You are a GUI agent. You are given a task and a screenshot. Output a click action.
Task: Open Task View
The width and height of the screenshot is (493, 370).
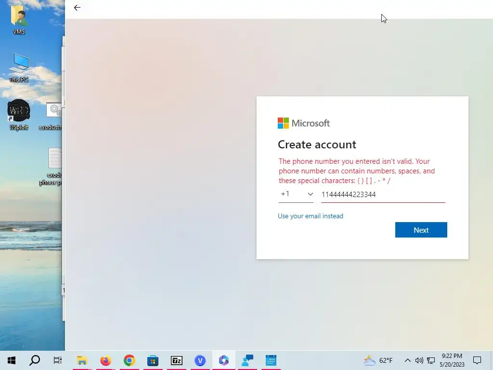coord(58,360)
